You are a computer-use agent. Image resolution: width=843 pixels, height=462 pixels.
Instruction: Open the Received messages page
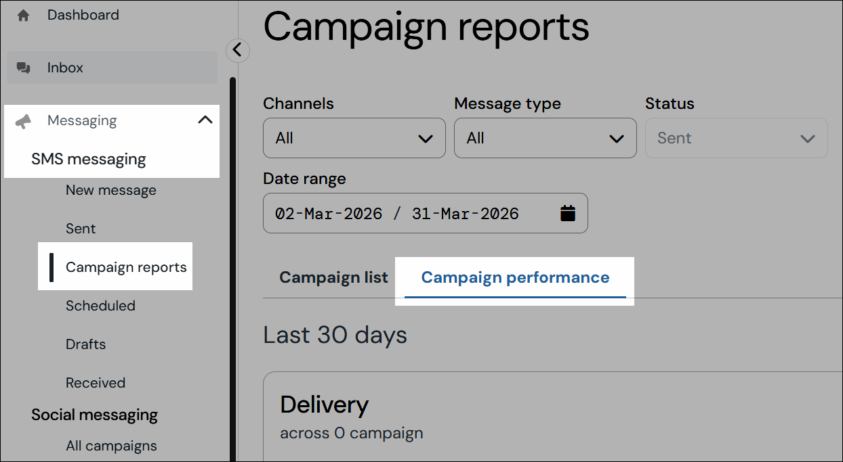pos(96,383)
